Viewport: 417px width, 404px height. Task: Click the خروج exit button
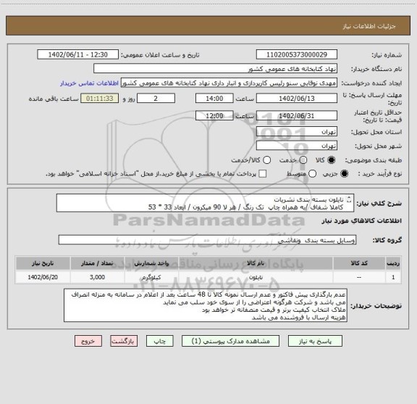point(88,341)
